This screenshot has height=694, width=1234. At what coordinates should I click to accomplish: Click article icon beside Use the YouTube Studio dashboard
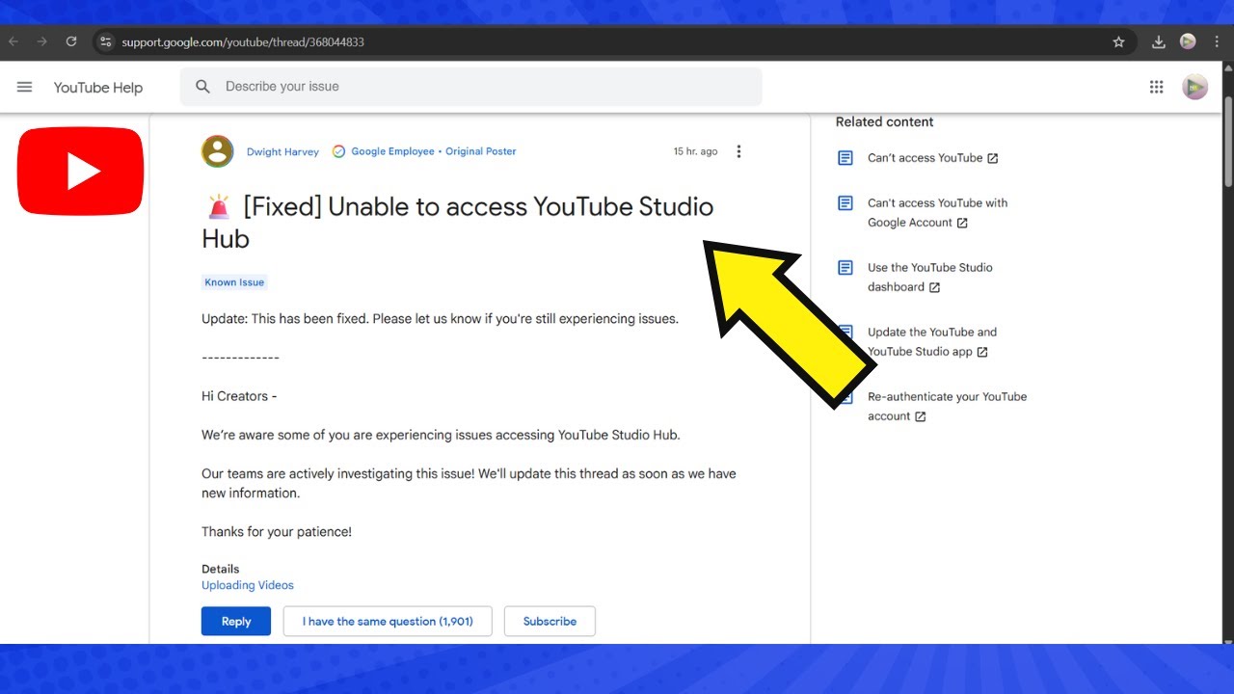click(845, 268)
